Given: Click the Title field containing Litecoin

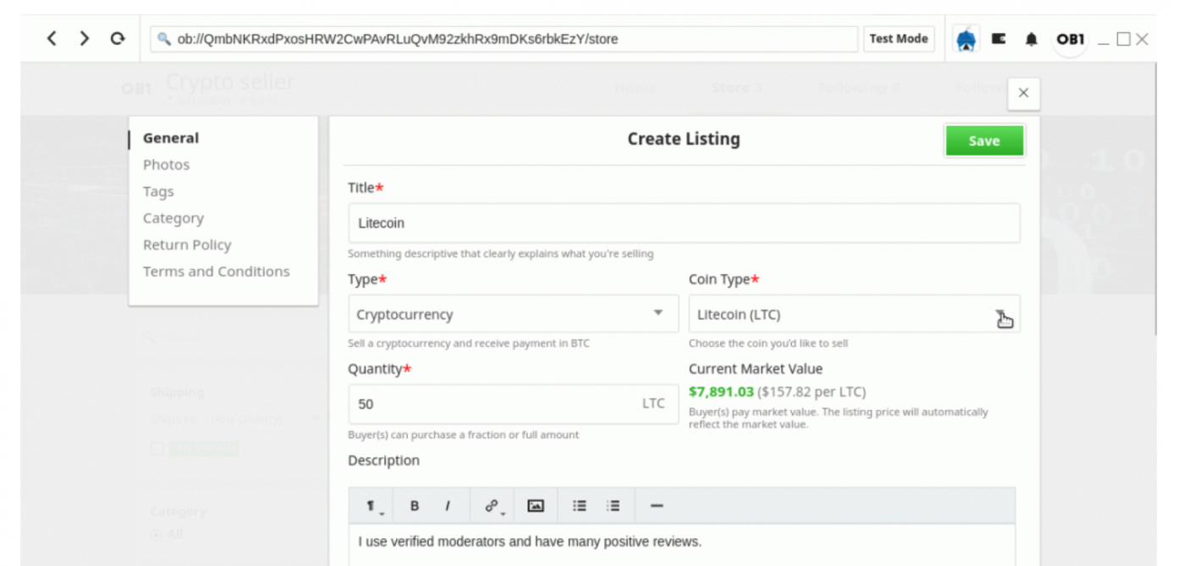Looking at the screenshot, I should pyautogui.click(x=684, y=223).
